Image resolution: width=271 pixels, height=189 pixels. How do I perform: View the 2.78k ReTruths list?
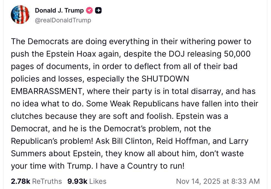coord(36,181)
